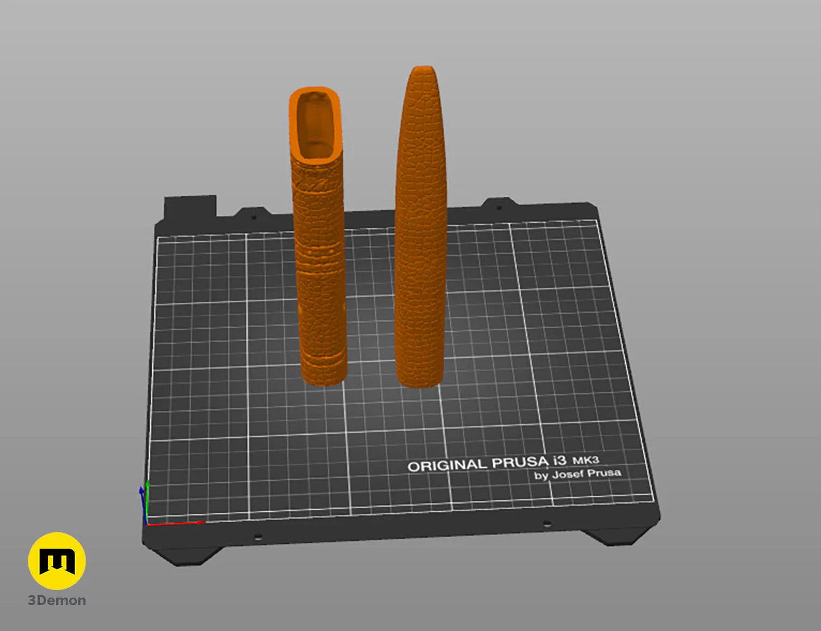Select the pointed solid orange model
The image size is (821, 631).
421,227
